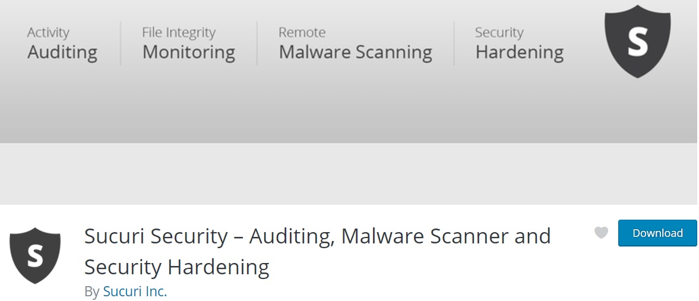Click the 'Hardening' word in banner

pos(519,52)
